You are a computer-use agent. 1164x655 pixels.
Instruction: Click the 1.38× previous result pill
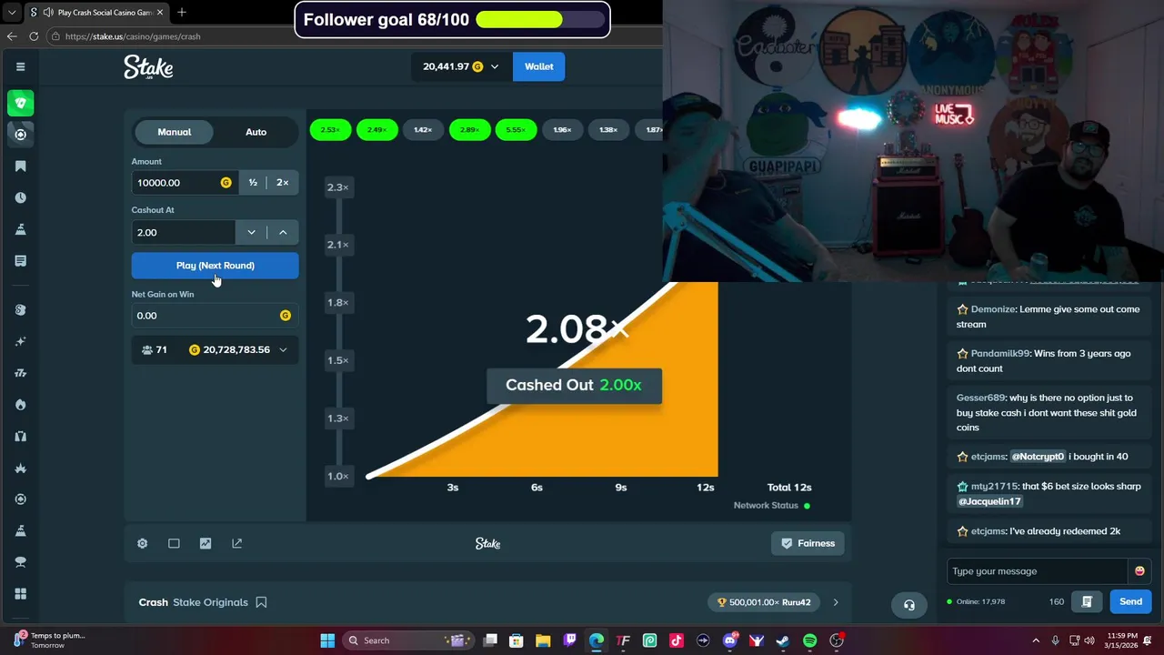coord(608,130)
